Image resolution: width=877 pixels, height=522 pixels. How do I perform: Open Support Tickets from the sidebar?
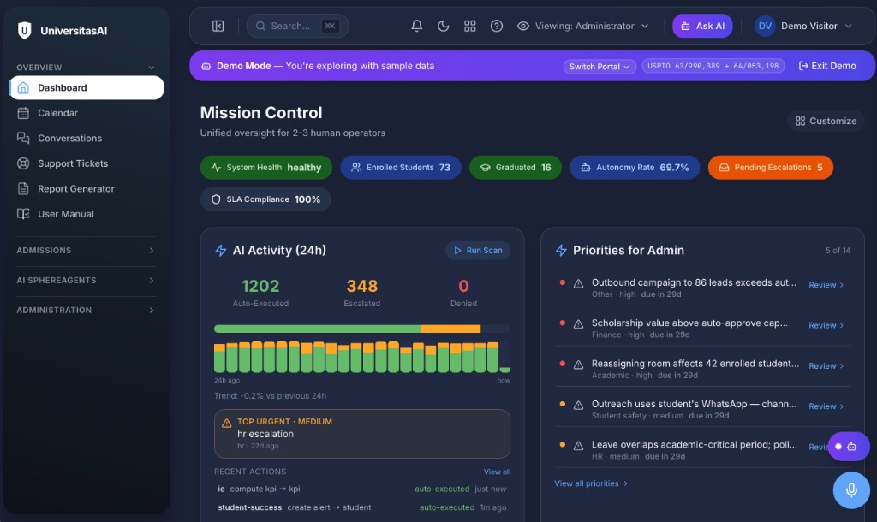[x=87, y=163]
